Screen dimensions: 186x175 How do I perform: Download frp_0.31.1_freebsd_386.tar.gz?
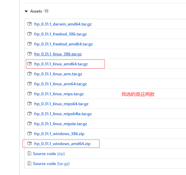(60, 34)
